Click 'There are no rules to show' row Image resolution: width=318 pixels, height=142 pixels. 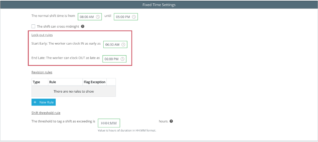click(x=74, y=91)
